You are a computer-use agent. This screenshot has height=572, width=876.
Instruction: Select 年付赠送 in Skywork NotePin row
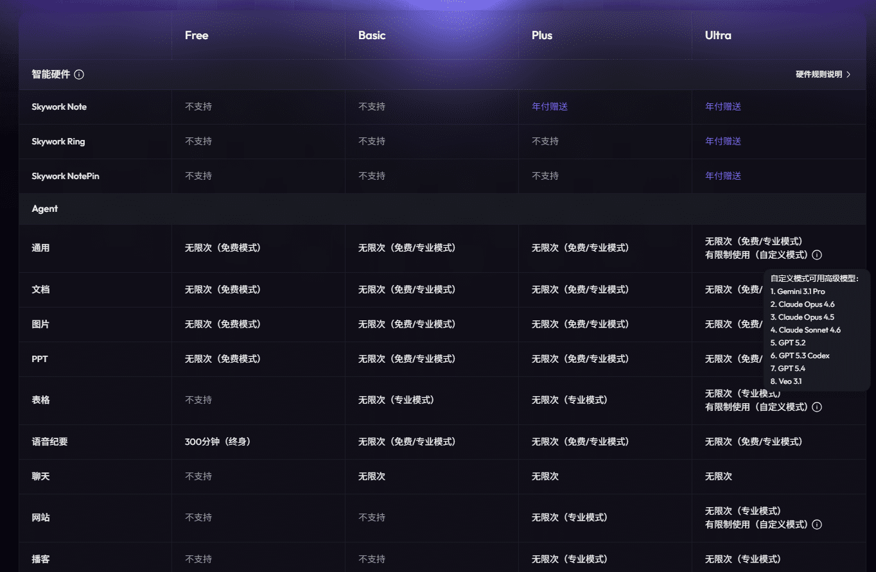pyautogui.click(x=723, y=176)
